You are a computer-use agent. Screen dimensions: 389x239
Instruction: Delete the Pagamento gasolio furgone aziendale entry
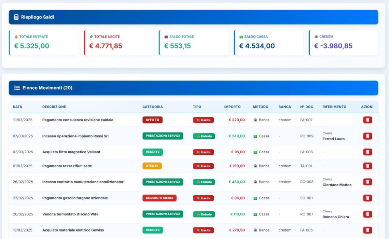click(367, 198)
